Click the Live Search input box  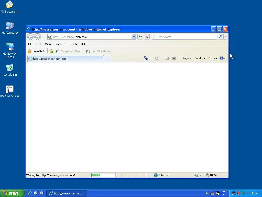click(x=184, y=37)
